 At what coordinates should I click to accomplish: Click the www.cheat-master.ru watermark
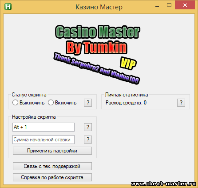coord(163,184)
